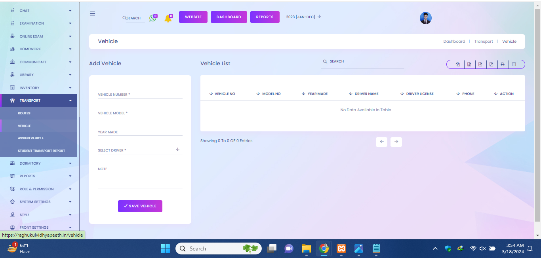The width and height of the screenshot is (541, 258).
Task: Select Assign Vehicle in the sidebar
Action: 31,138
